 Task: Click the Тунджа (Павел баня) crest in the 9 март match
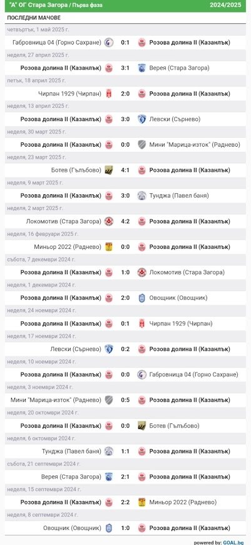[x=141, y=196]
